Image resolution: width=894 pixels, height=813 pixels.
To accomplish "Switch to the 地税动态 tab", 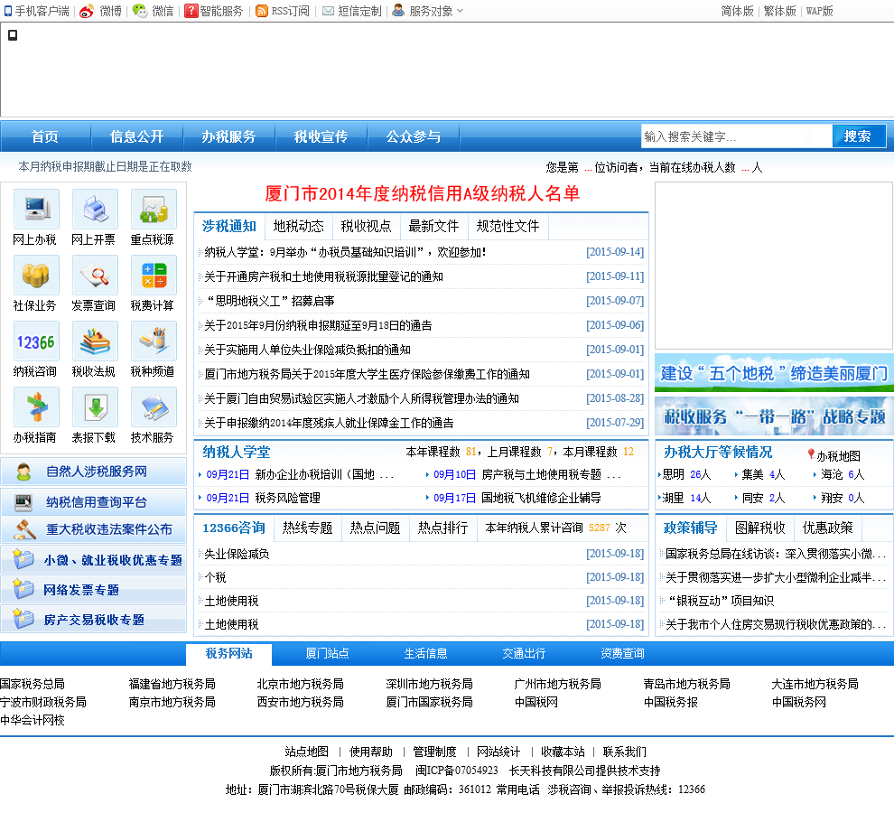I will tap(298, 226).
